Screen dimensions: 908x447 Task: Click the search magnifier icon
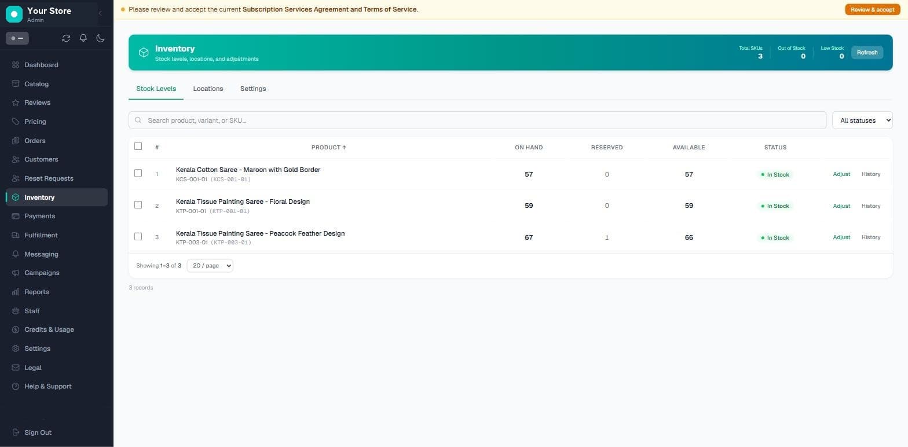[x=138, y=120]
